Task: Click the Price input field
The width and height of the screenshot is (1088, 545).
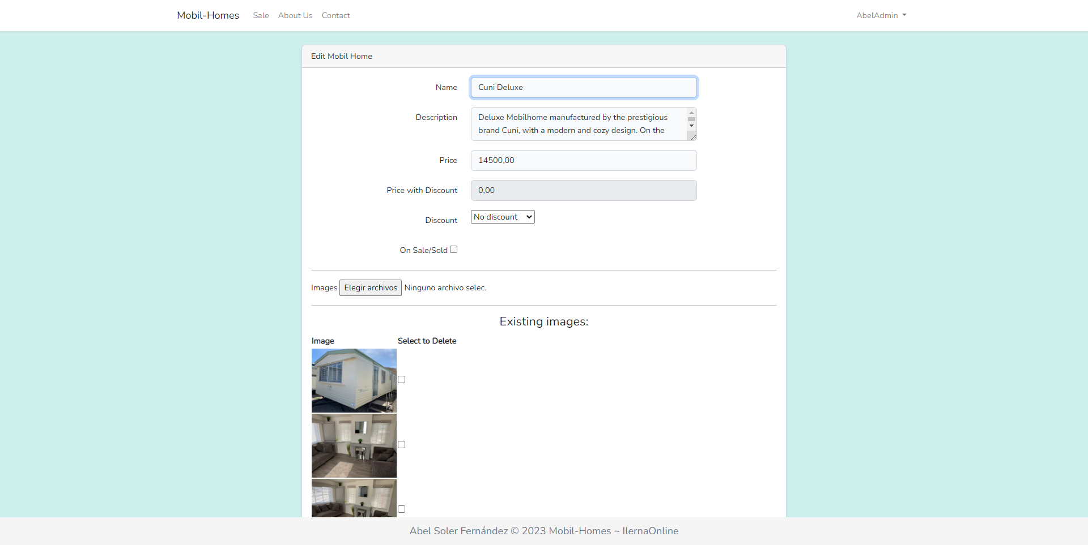Action: [x=583, y=160]
